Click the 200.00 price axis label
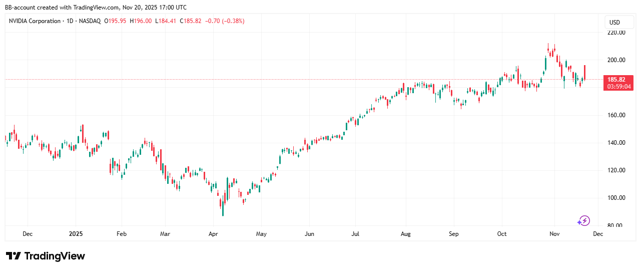 pyautogui.click(x=616, y=60)
